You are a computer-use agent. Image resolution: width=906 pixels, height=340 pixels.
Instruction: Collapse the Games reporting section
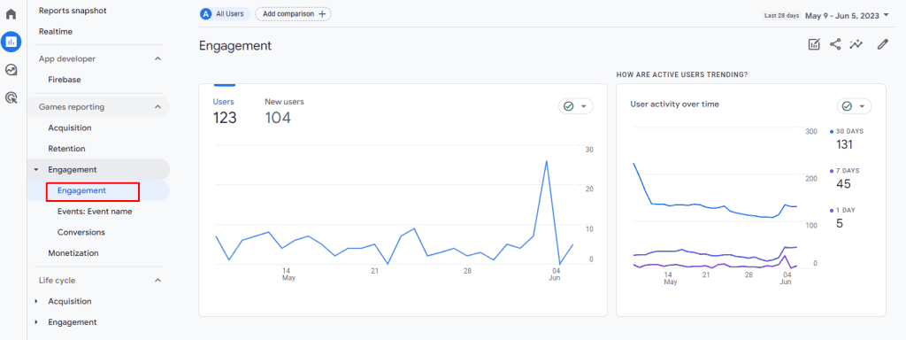pos(157,107)
